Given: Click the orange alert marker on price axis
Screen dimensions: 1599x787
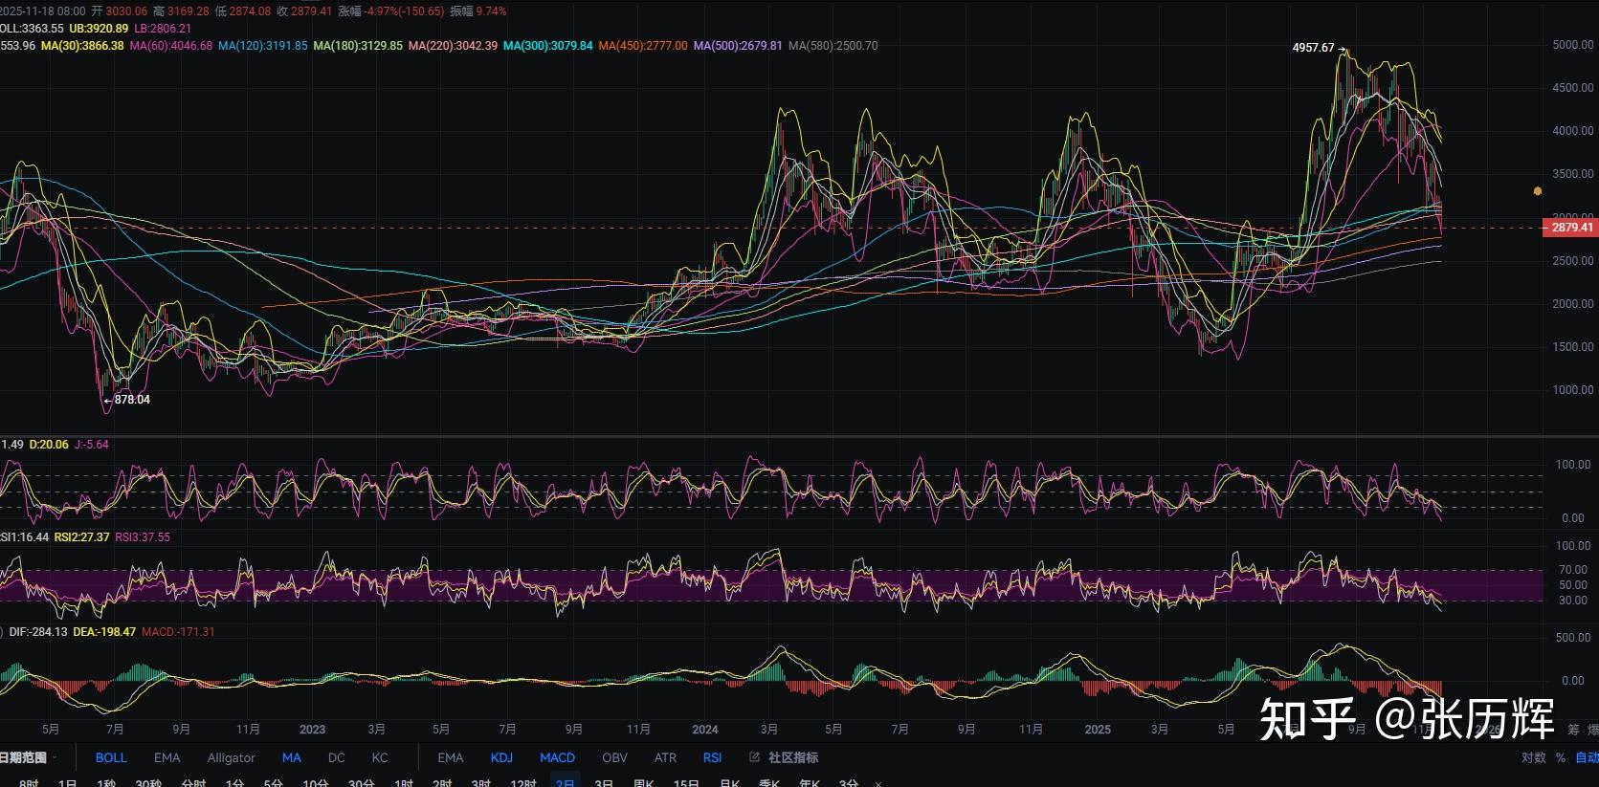Looking at the screenshot, I should coord(1537,191).
